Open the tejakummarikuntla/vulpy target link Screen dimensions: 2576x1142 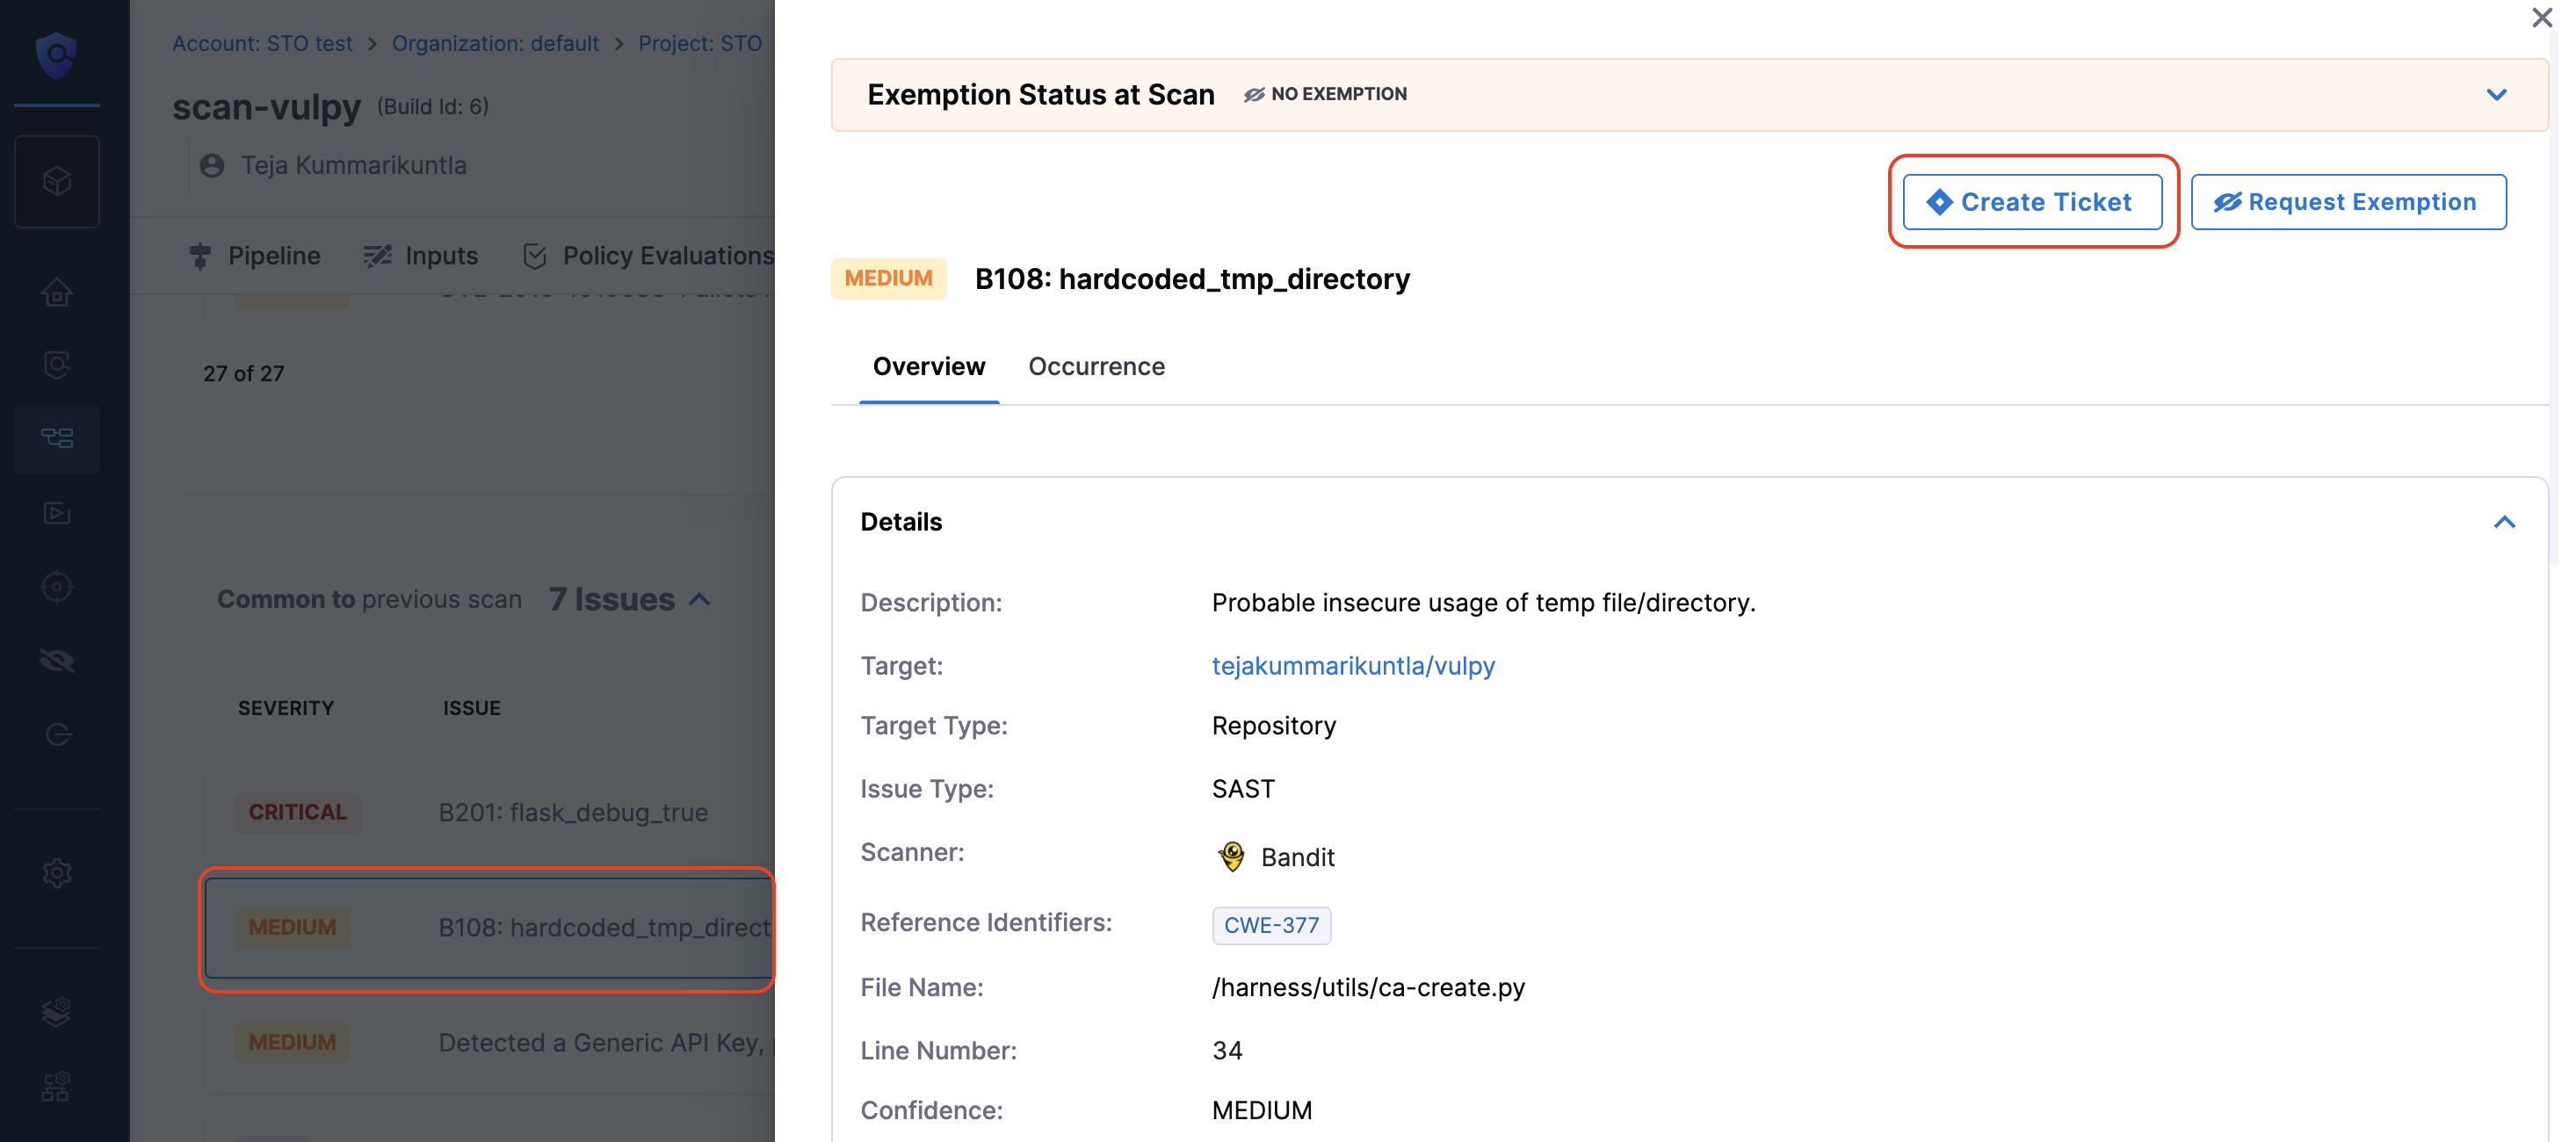click(1352, 665)
